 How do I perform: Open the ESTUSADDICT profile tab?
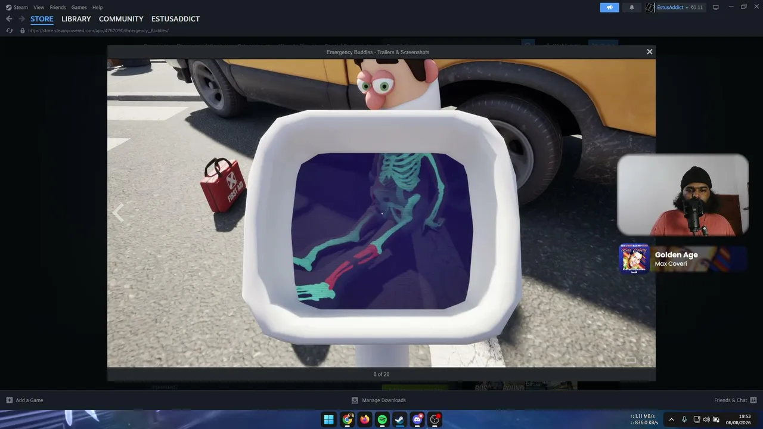click(175, 19)
